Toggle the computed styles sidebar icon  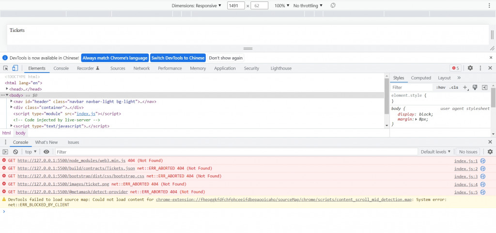[x=484, y=88]
